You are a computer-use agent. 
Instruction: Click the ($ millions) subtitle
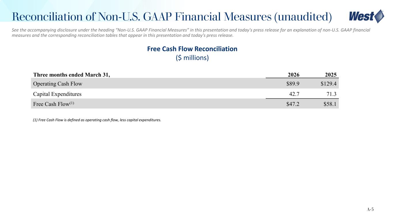pyautogui.click(x=192, y=58)
